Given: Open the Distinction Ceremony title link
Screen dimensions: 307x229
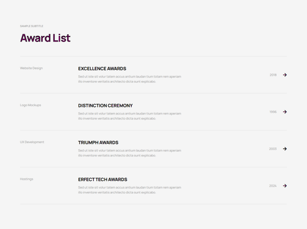Looking at the screenshot, I should (x=106, y=105).
